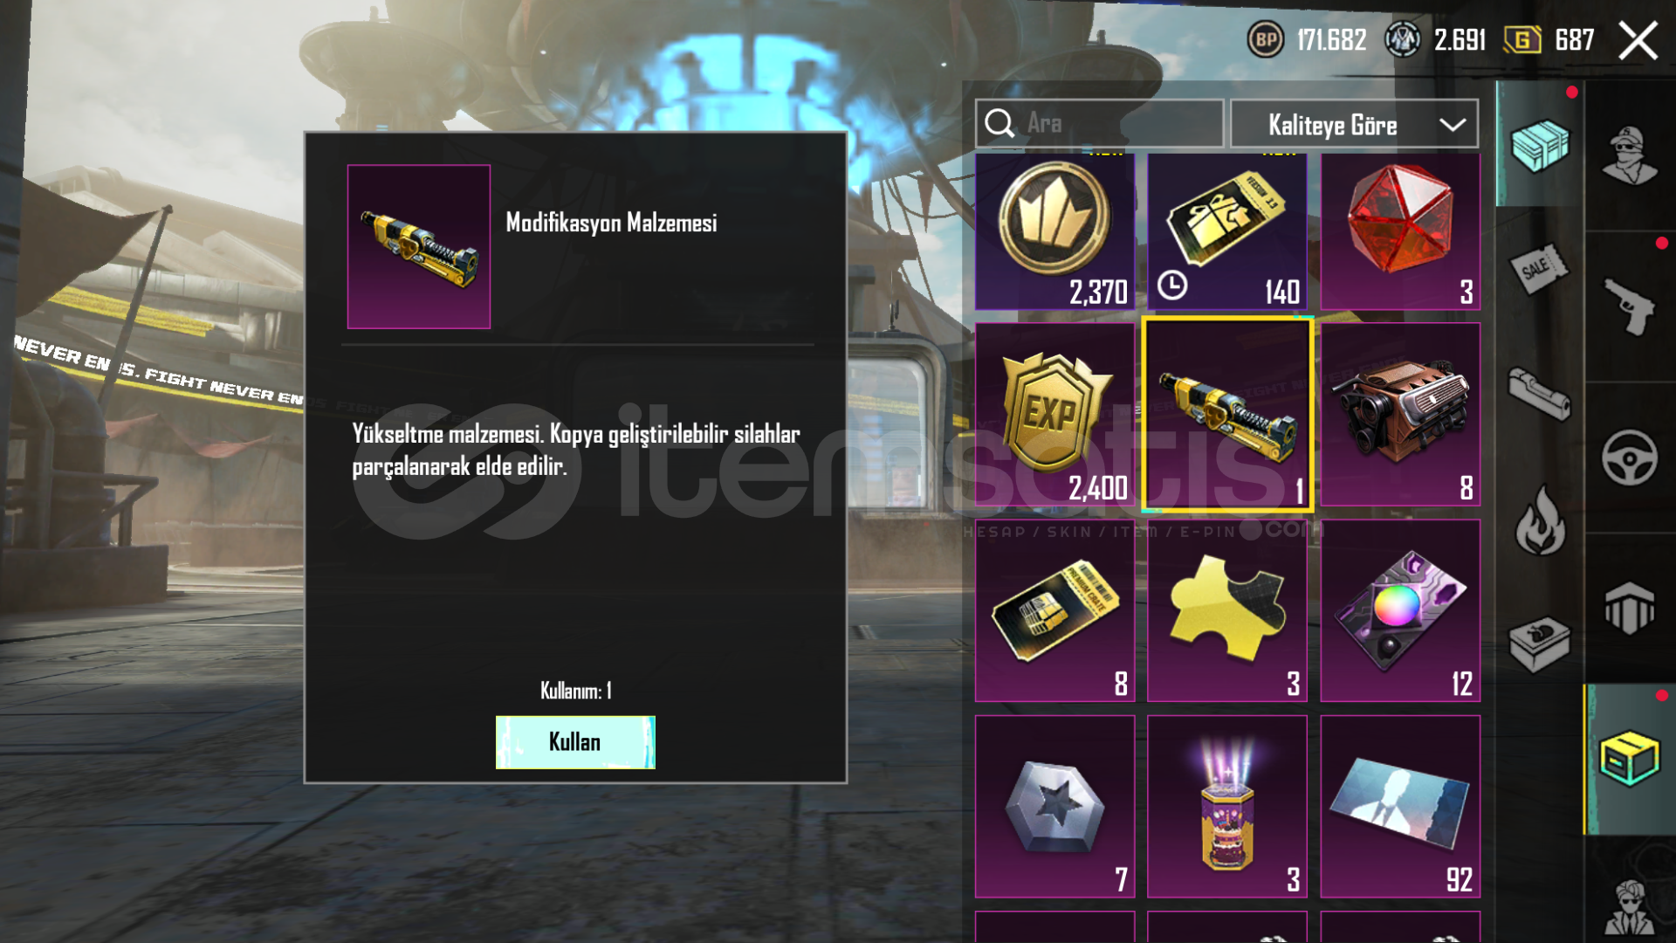The height and width of the screenshot is (943, 1676).
Task: Open the supply crate category tab
Action: pyautogui.click(x=1540, y=145)
